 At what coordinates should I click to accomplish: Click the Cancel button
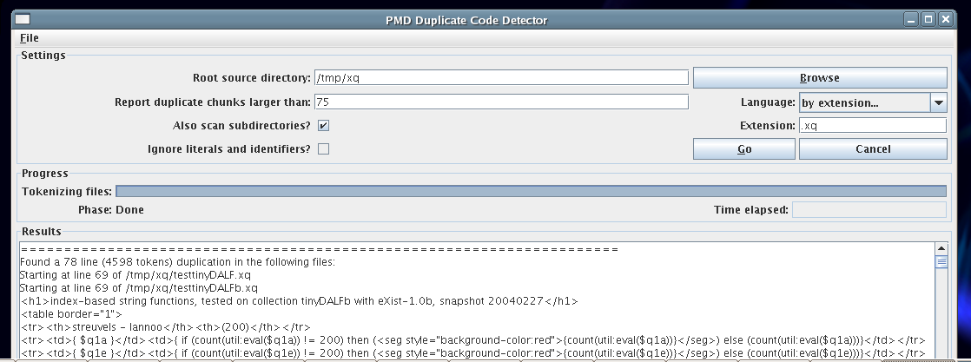point(873,149)
